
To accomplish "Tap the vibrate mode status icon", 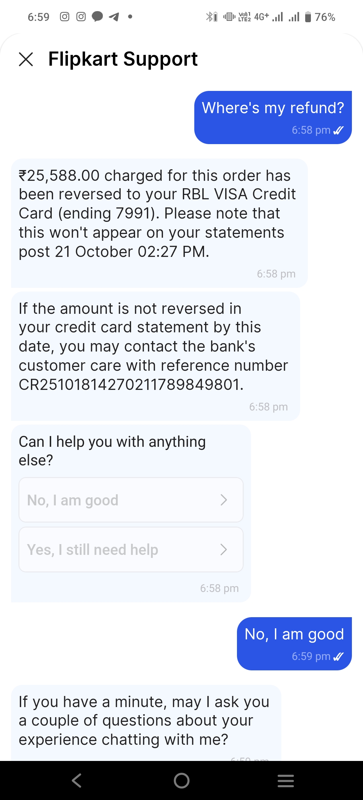I will pyautogui.click(x=229, y=16).
